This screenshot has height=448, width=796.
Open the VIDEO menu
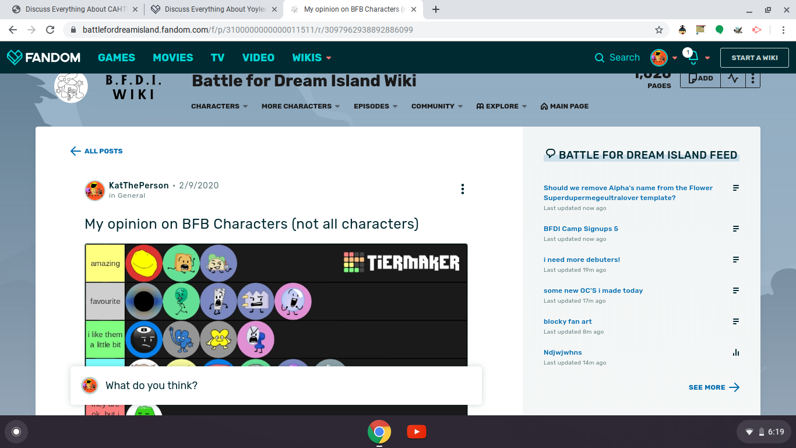pyautogui.click(x=258, y=58)
